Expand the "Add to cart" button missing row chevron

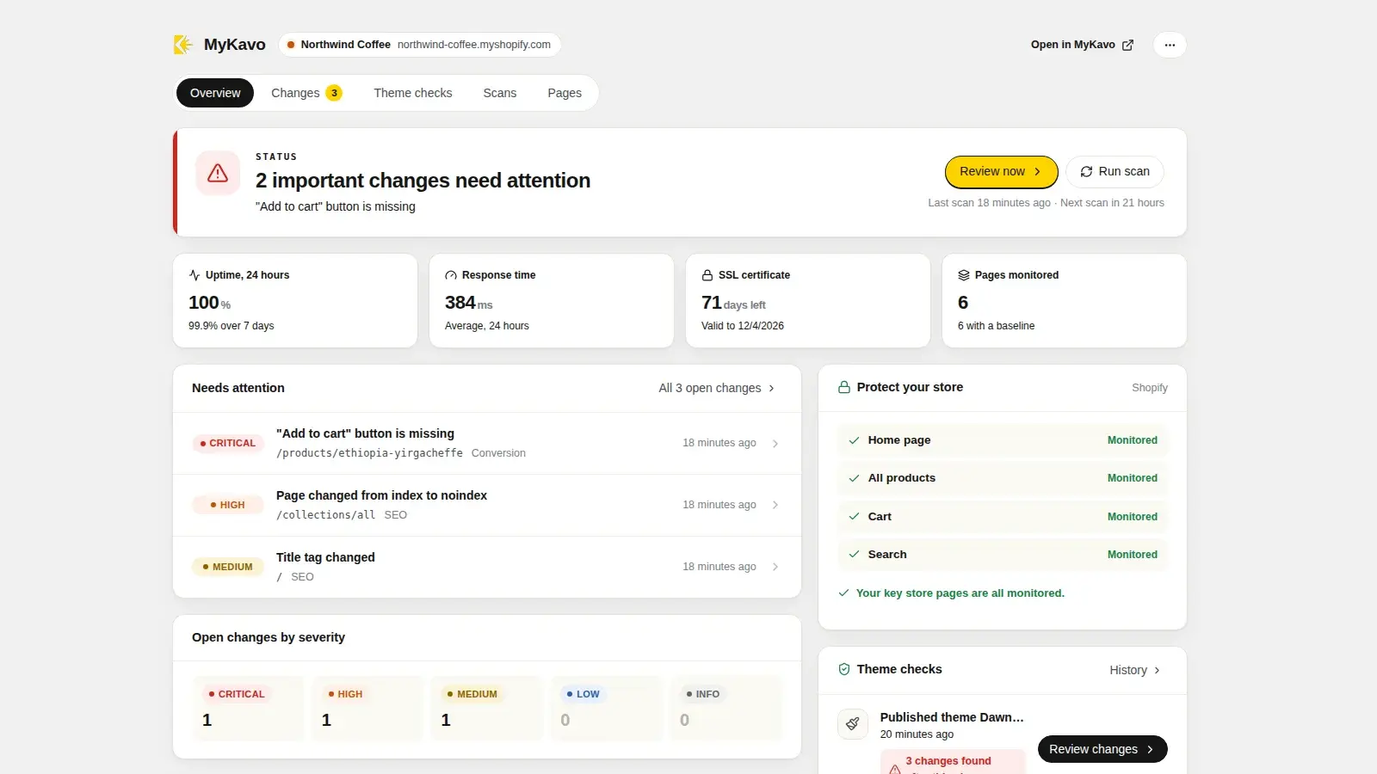[x=775, y=444]
